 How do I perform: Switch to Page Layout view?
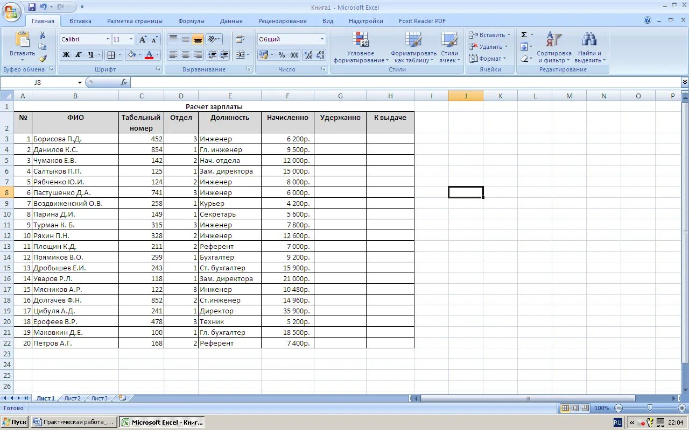point(575,408)
